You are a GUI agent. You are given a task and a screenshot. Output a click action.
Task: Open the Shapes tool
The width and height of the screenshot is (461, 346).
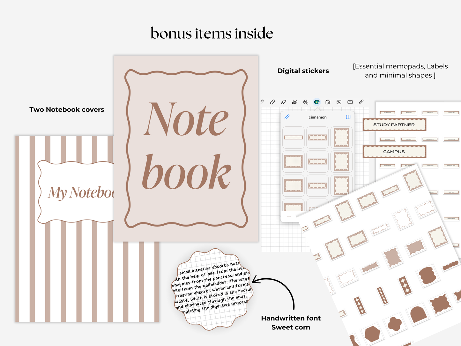click(306, 102)
